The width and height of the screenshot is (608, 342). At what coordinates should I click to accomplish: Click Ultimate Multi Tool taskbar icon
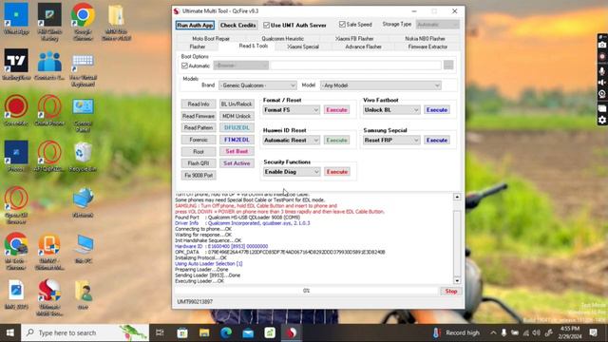click(x=292, y=332)
